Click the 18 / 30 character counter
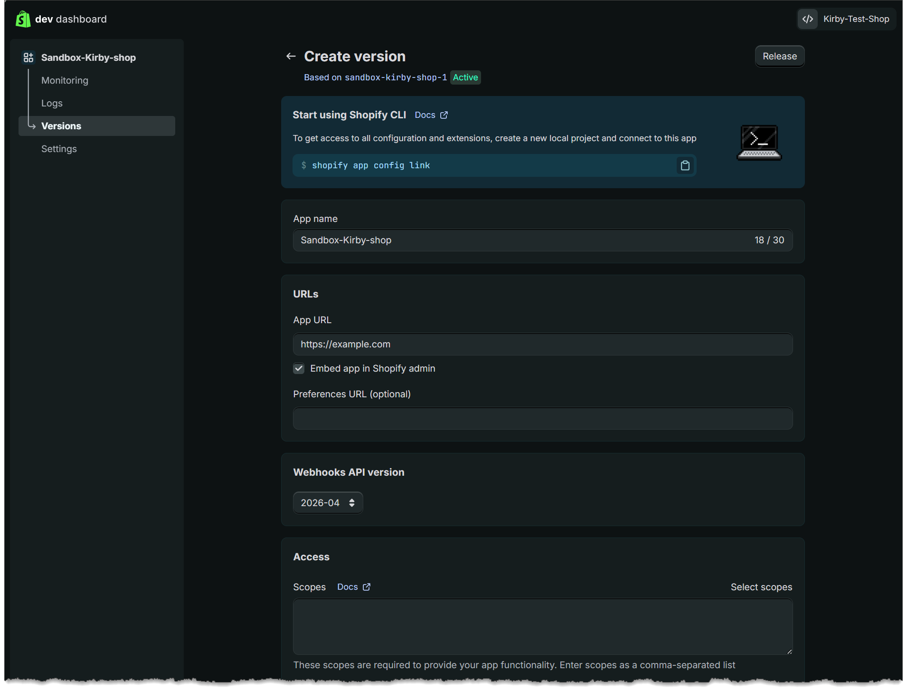Screen dimensions: 907x691 point(769,240)
